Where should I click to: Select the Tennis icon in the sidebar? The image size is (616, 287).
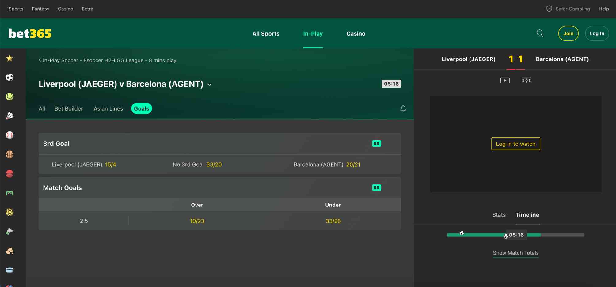tap(10, 96)
